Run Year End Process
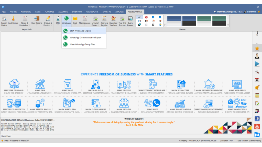The height and width of the screenshot is (147, 262). point(122,21)
